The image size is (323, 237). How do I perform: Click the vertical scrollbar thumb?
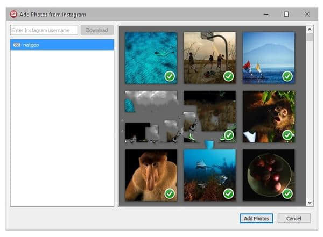coord(310,37)
